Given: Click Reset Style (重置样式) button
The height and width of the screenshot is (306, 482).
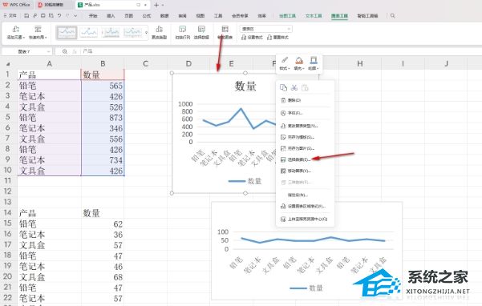Looking at the screenshot, I should (x=277, y=38).
